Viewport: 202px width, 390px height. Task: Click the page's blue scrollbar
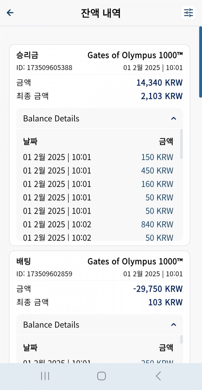[x=201, y=62]
